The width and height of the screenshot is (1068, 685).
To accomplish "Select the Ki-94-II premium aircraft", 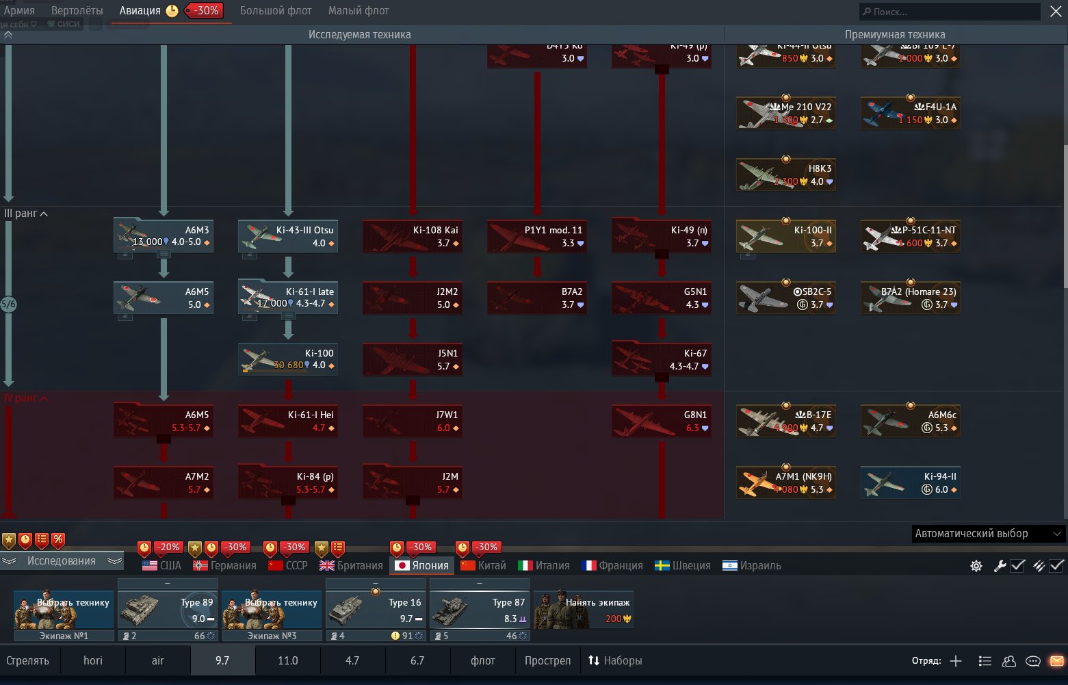I will (x=911, y=482).
